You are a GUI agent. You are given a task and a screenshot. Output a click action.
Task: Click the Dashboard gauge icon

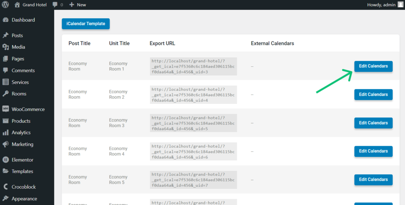pyautogui.click(x=6, y=20)
